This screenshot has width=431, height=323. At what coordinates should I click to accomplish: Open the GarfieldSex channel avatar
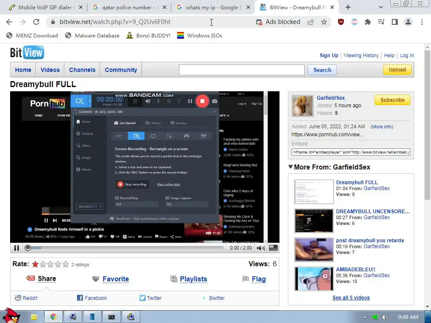pos(302,106)
